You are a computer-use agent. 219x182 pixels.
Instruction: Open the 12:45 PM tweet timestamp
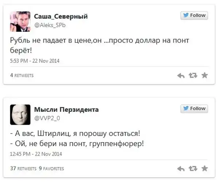36,154
